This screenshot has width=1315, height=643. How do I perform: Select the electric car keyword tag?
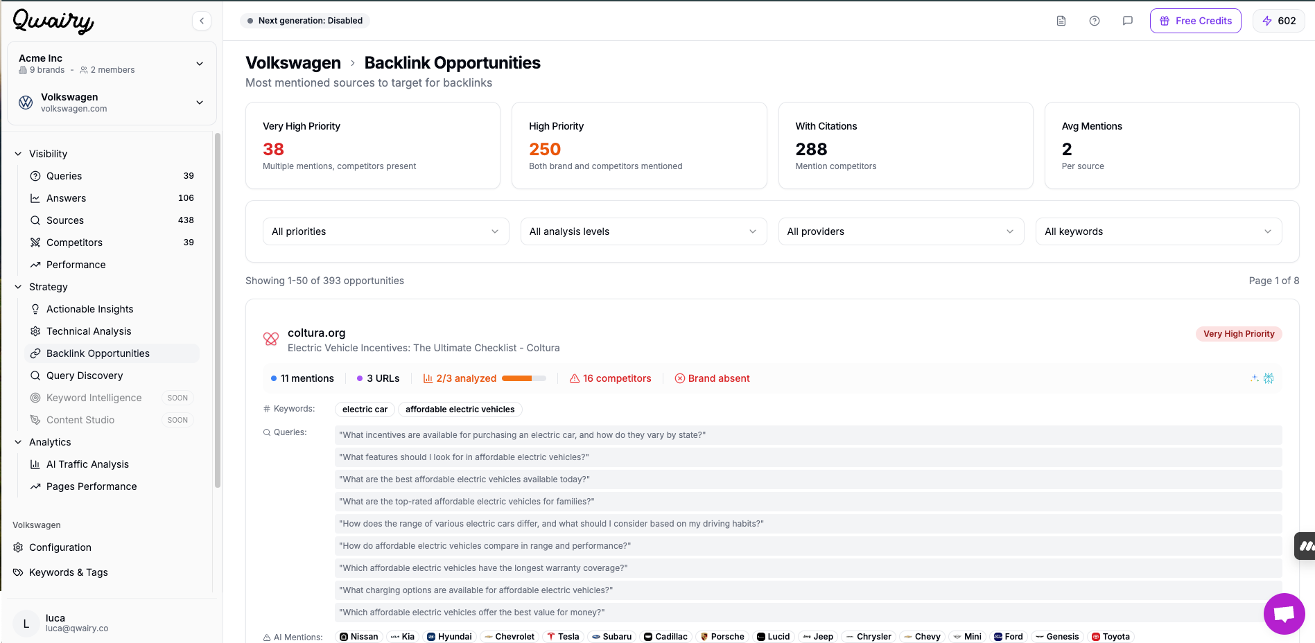365,409
